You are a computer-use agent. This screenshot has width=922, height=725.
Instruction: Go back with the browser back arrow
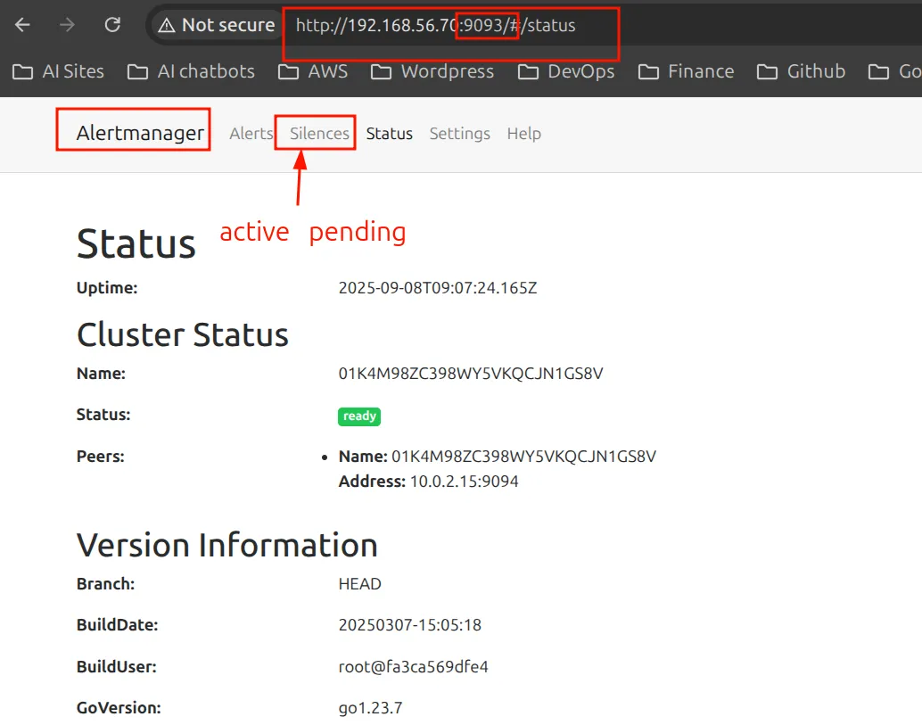22,25
